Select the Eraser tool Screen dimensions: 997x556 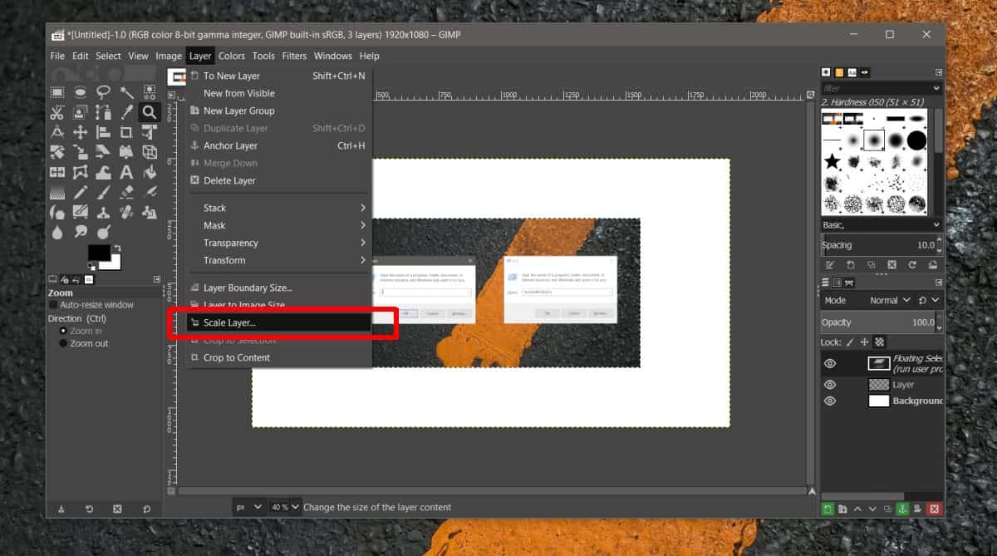(126, 192)
